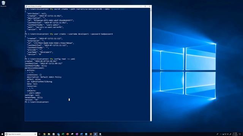
Task: Click the '"path": "servers:us-east:server01"' line
Action: (x=45, y=27)
